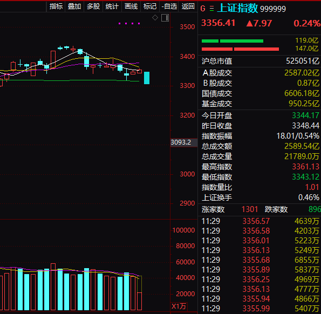Click the current price 3356.41
This screenshot has width=321, height=314.
[218, 23]
